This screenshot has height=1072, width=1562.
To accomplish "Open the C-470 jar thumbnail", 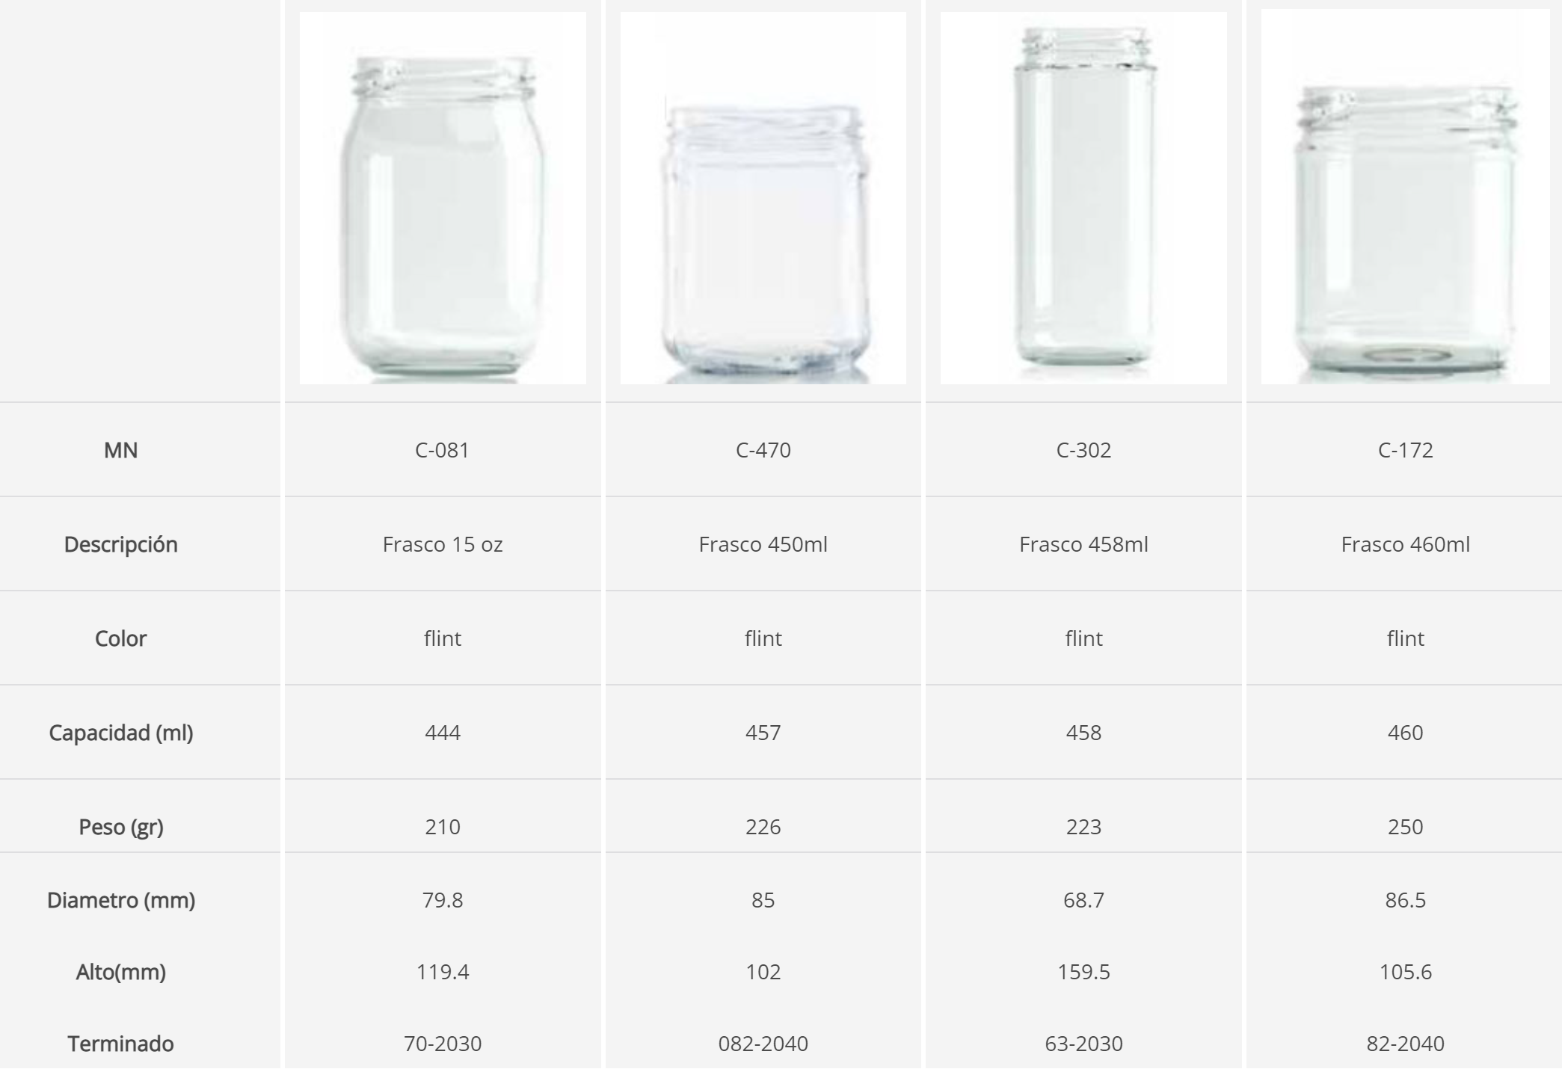I will pyautogui.click(x=763, y=198).
